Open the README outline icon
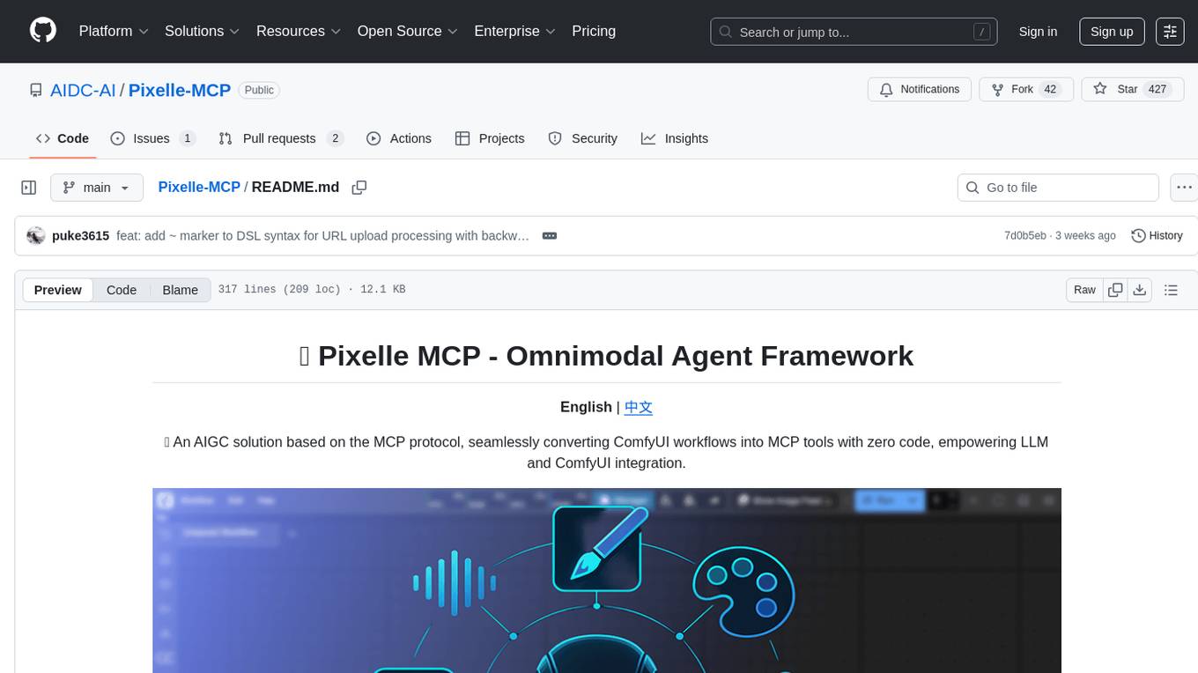 (x=1171, y=290)
